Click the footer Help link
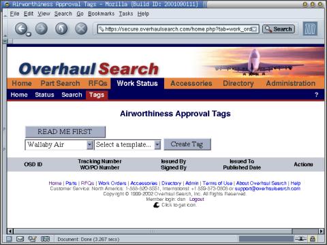Image resolution: width=327 pixels, height=245 pixels. coord(296,183)
